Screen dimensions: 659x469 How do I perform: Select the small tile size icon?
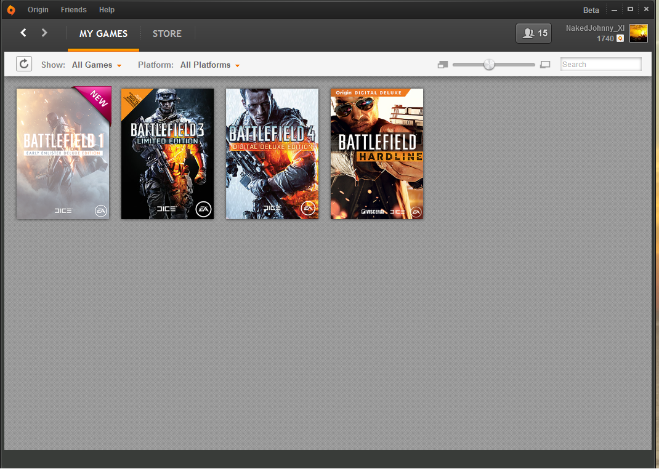click(x=443, y=65)
